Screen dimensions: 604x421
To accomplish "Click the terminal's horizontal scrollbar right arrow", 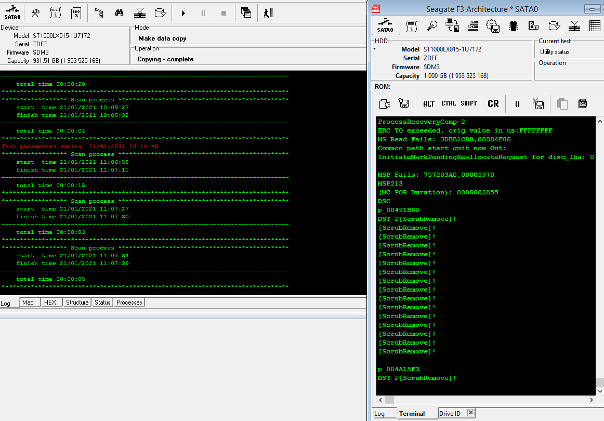I will tap(592, 400).
